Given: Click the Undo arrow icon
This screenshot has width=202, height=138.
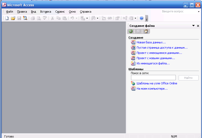Looking at the screenshot, I should click(72, 18).
